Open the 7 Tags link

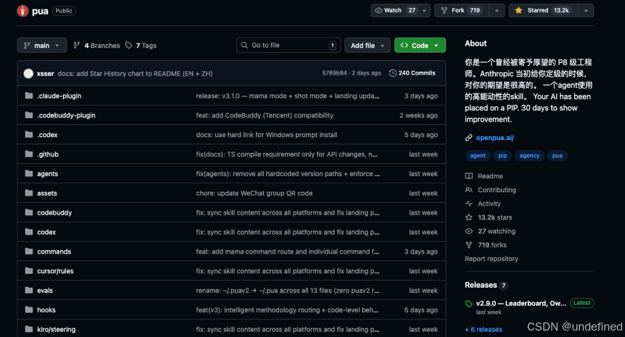[x=141, y=46]
